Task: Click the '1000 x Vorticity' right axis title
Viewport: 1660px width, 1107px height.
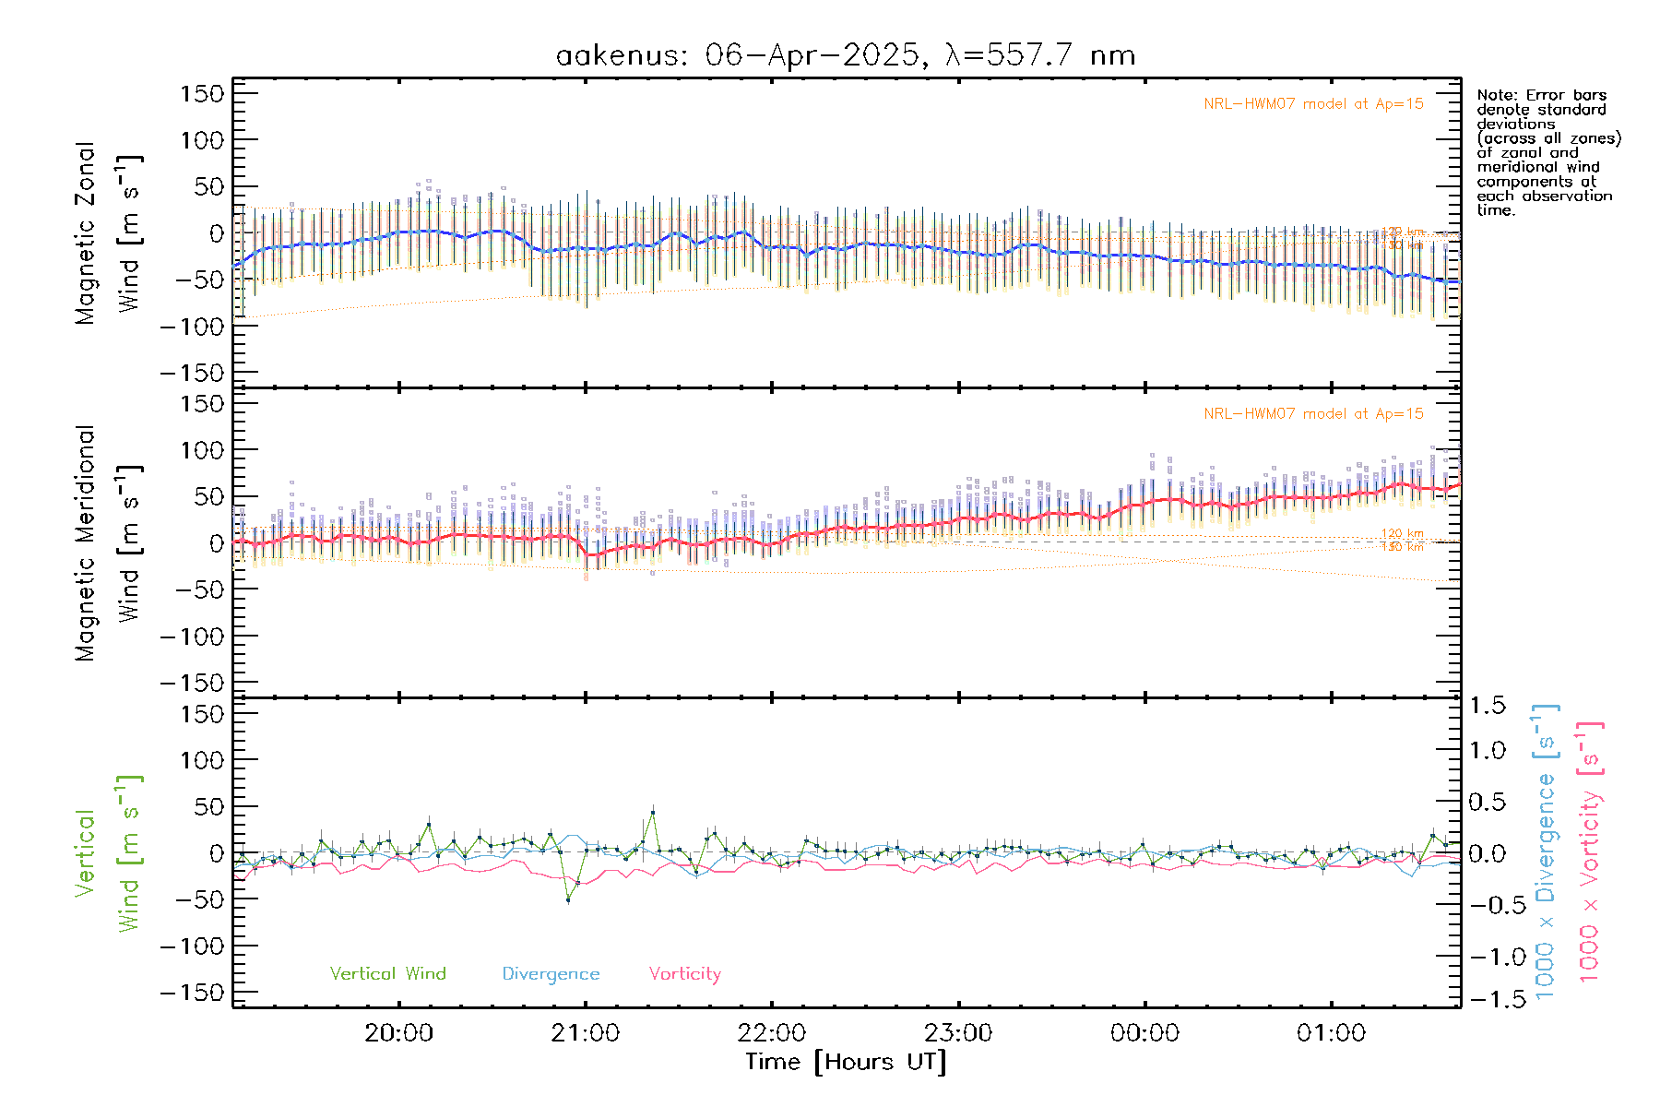Action: [x=1589, y=851]
